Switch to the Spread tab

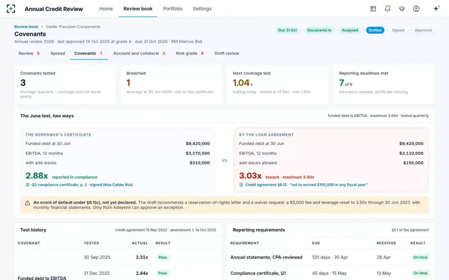click(x=58, y=53)
